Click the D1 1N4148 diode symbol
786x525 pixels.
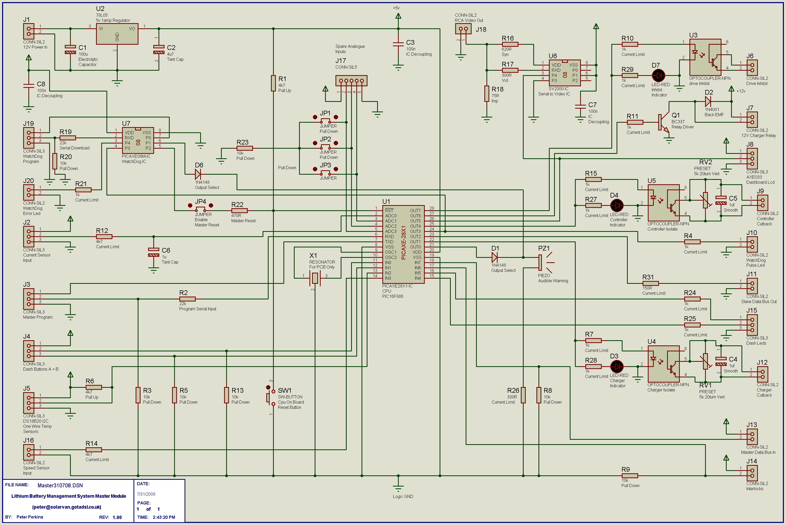pos(495,258)
